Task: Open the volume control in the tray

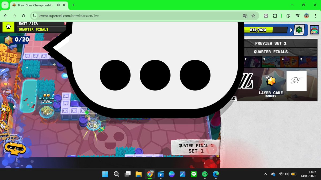Action: 287,174
